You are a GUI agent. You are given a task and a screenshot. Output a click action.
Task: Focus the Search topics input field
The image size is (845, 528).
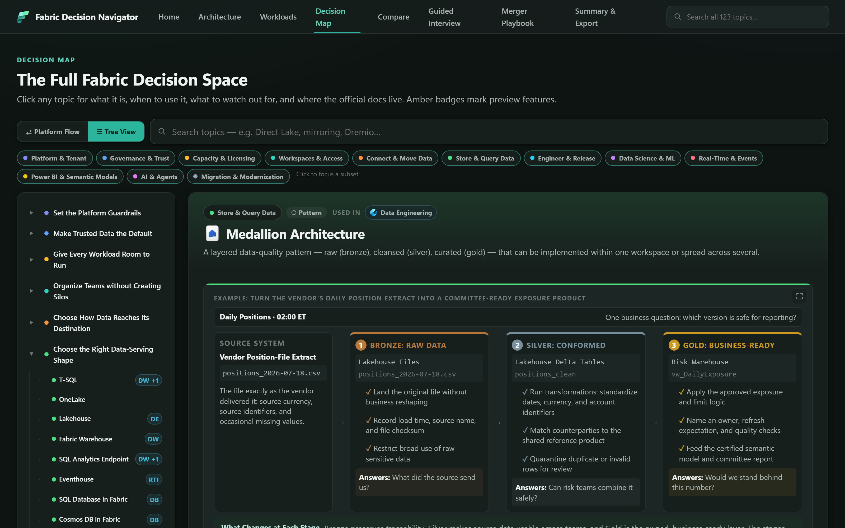click(x=489, y=132)
